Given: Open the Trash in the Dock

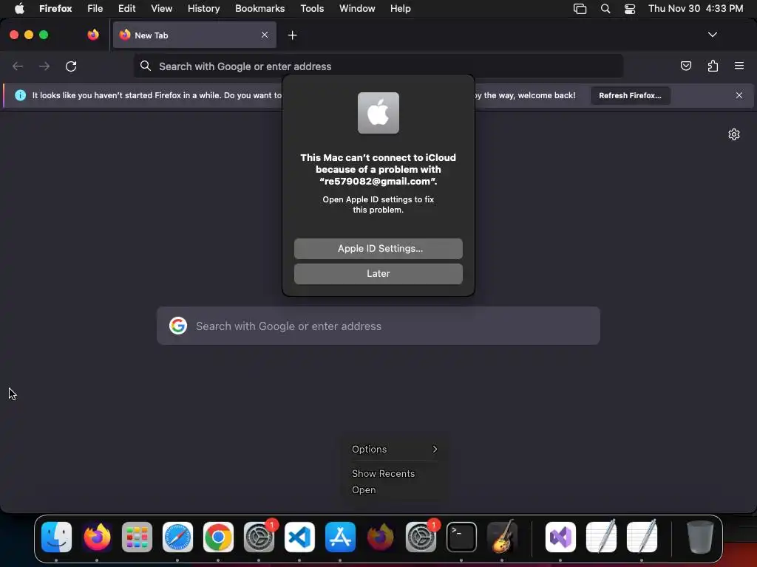Looking at the screenshot, I should pos(699,537).
